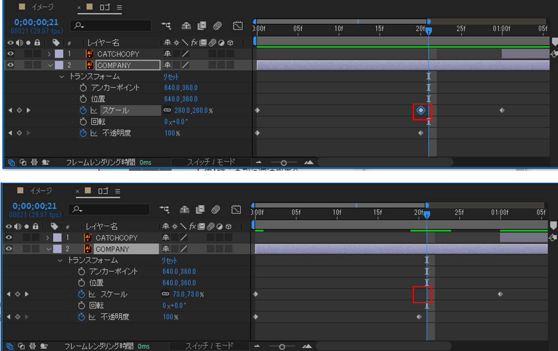Image resolution: width=558 pixels, height=351 pixels.
Task: Click the composition mini-flowchart icon in top timeline
Action: [166, 26]
